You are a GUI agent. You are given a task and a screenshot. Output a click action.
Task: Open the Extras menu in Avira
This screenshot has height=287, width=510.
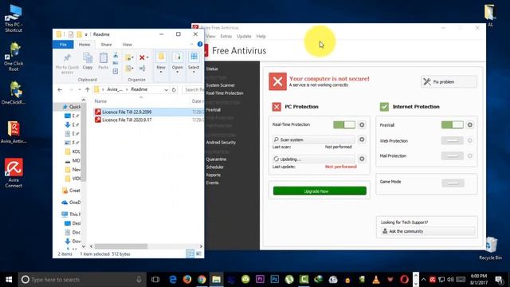pos(226,36)
